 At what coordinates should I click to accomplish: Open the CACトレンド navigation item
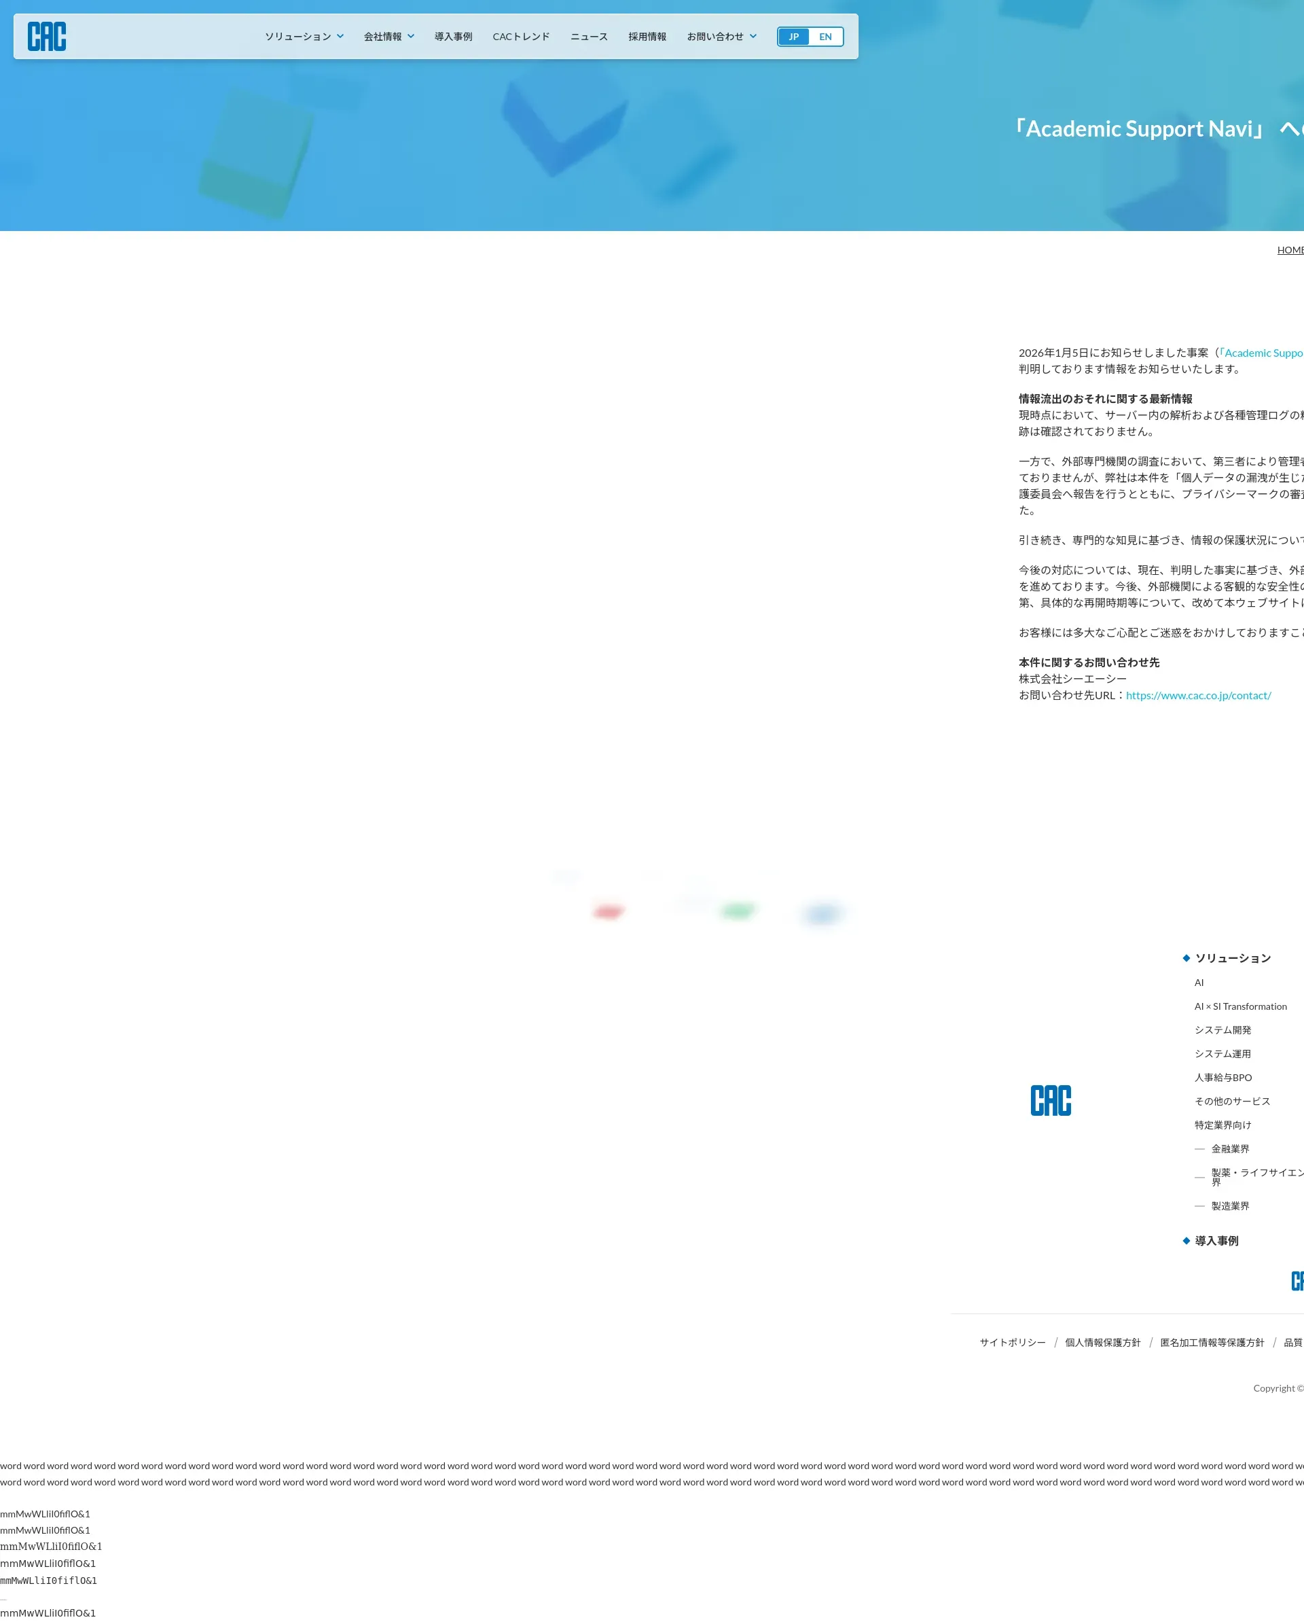point(521,37)
